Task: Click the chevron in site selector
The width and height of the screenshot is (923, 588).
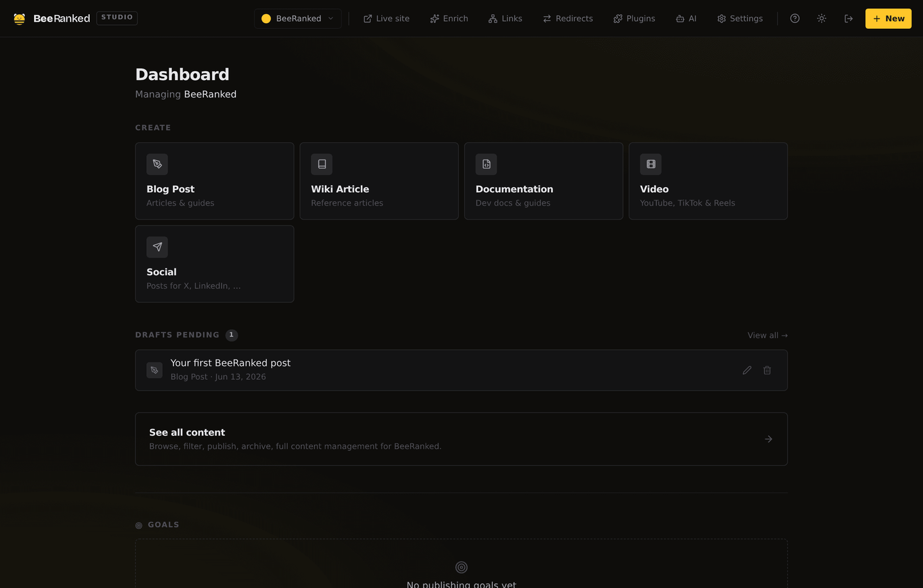Action: 331,19
